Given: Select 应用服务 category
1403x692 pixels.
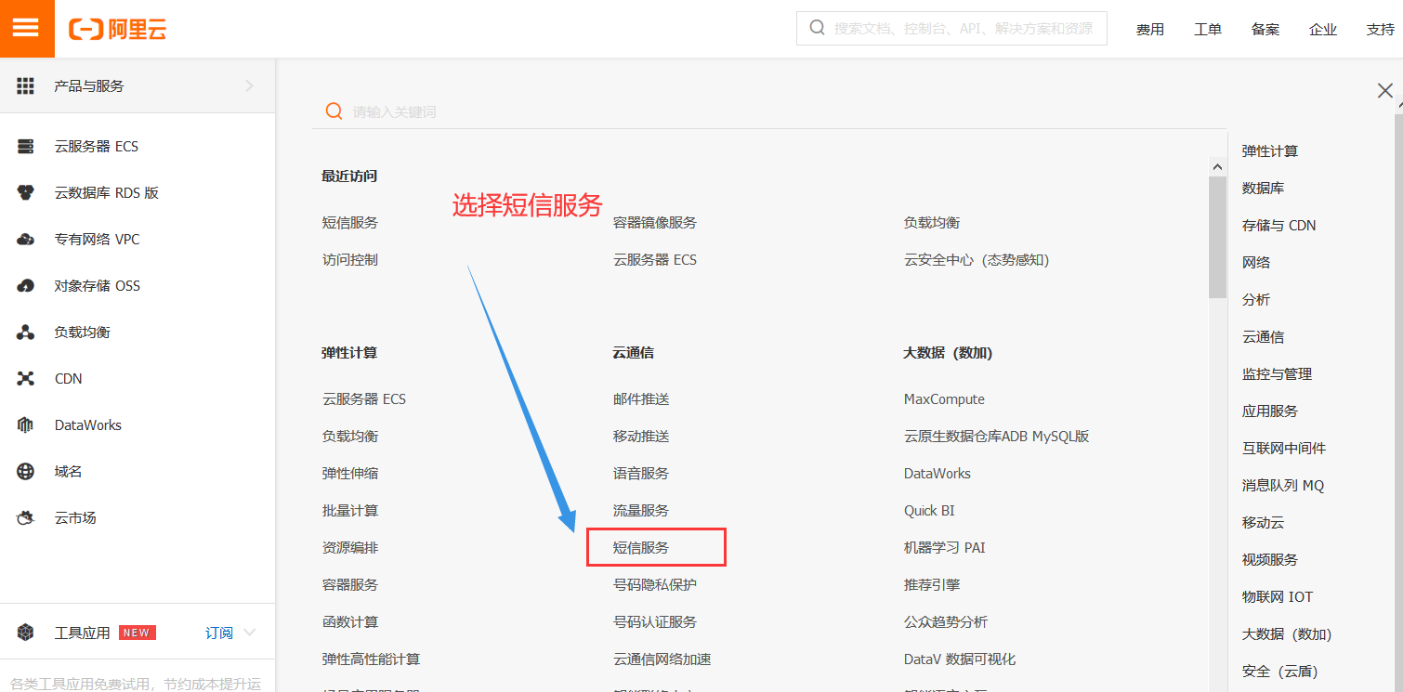Looking at the screenshot, I should point(1270,411).
